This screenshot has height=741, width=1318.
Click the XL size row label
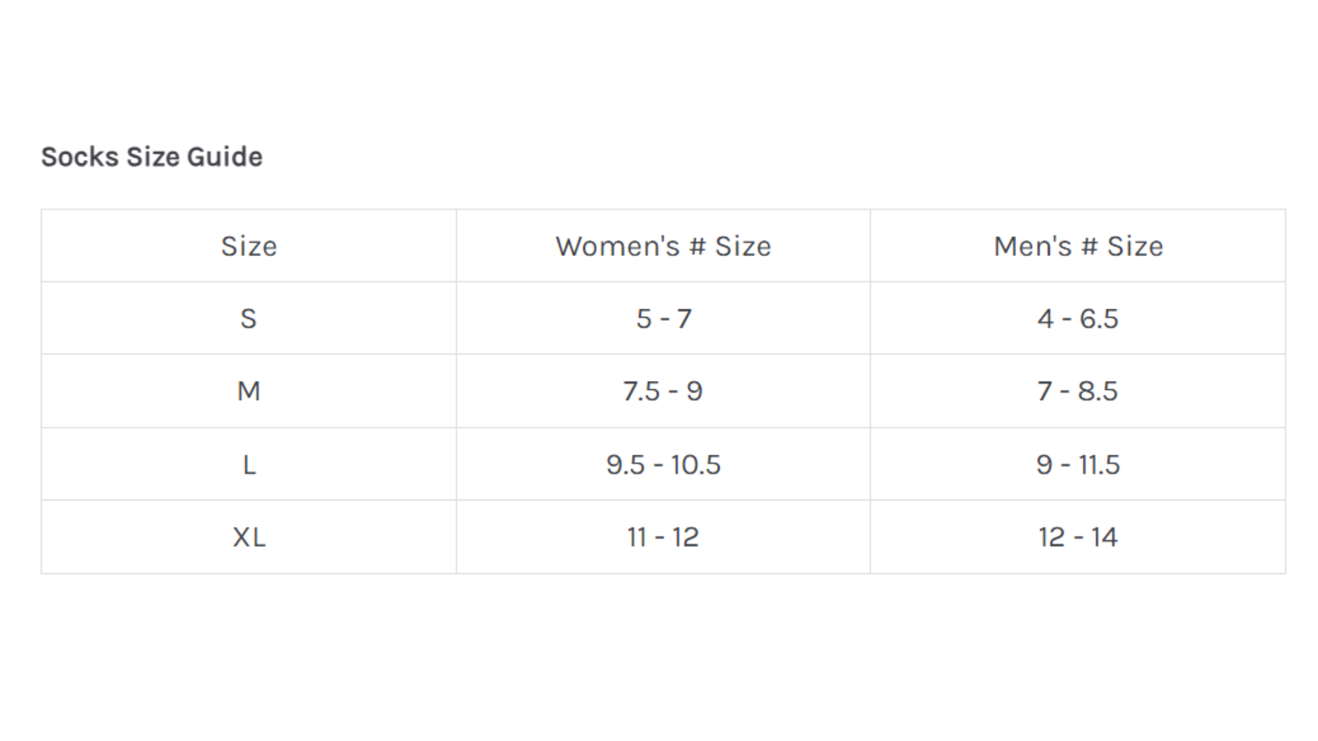click(249, 537)
